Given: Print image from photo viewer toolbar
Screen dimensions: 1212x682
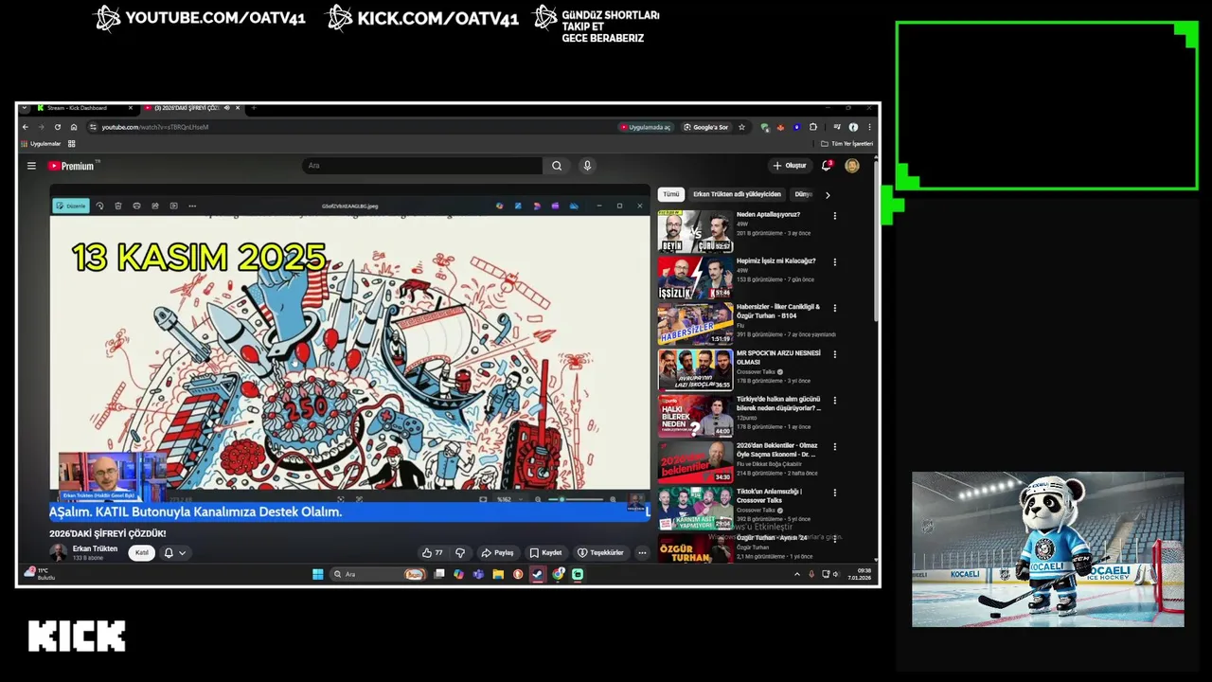Looking at the screenshot, I should 136,206.
